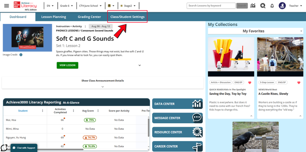Open the Stage2 dropdown
306x152 pixels.
(x=128, y=6)
